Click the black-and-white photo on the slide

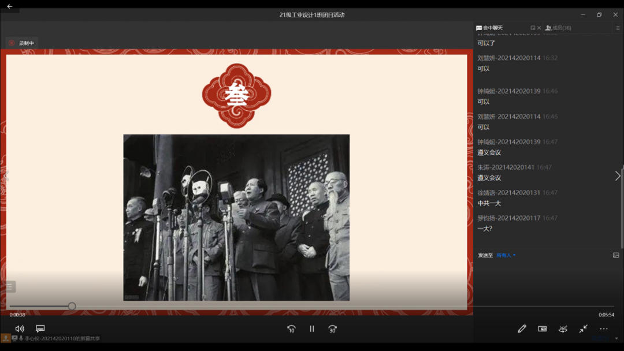coord(236,218)
